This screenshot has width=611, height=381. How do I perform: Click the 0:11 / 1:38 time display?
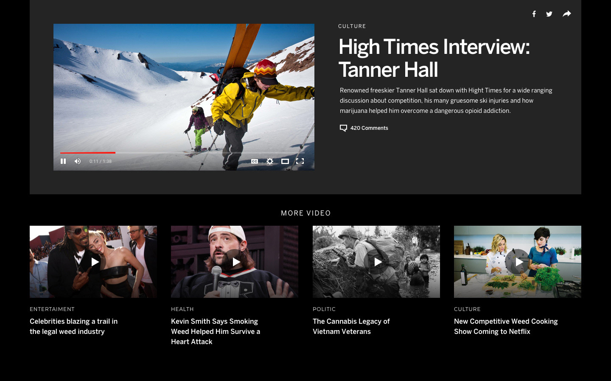point(101,161)
